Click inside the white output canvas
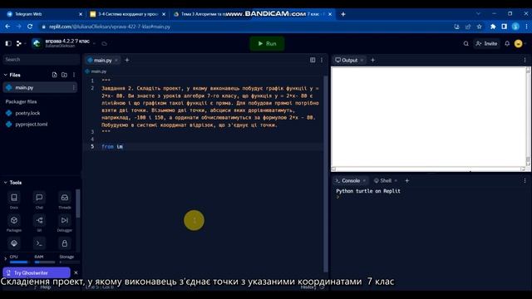Image resolution: width=532 pixels, height=299 pixels. (x=429, y=116)
